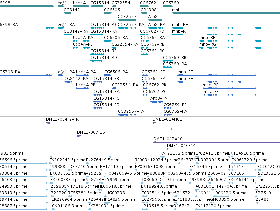Click EST EK302243.5prime
280x211 pixels.
pyautogui.click(x=67, y=160)
